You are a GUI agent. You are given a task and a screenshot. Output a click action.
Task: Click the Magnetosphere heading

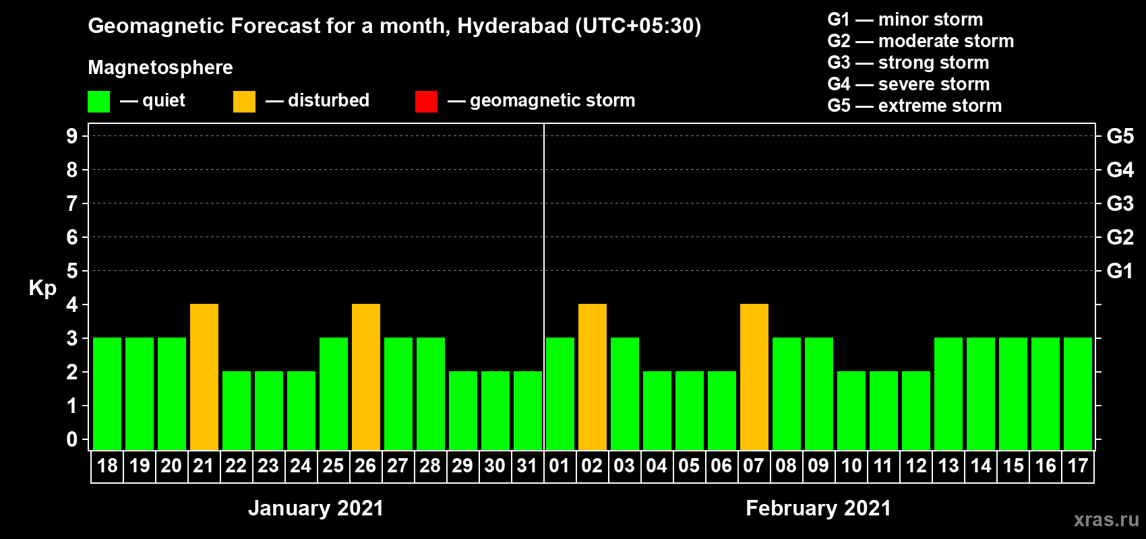tap(160, 68)
